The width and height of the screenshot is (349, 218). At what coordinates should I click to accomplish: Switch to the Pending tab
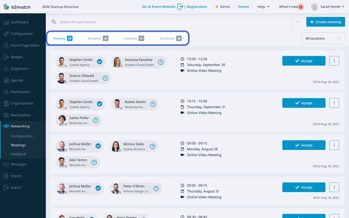tap(63, 38)
